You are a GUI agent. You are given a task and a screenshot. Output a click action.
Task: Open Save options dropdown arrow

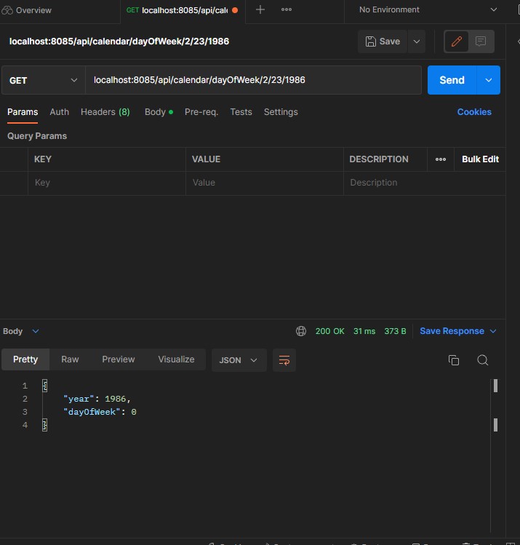[417, 41]
